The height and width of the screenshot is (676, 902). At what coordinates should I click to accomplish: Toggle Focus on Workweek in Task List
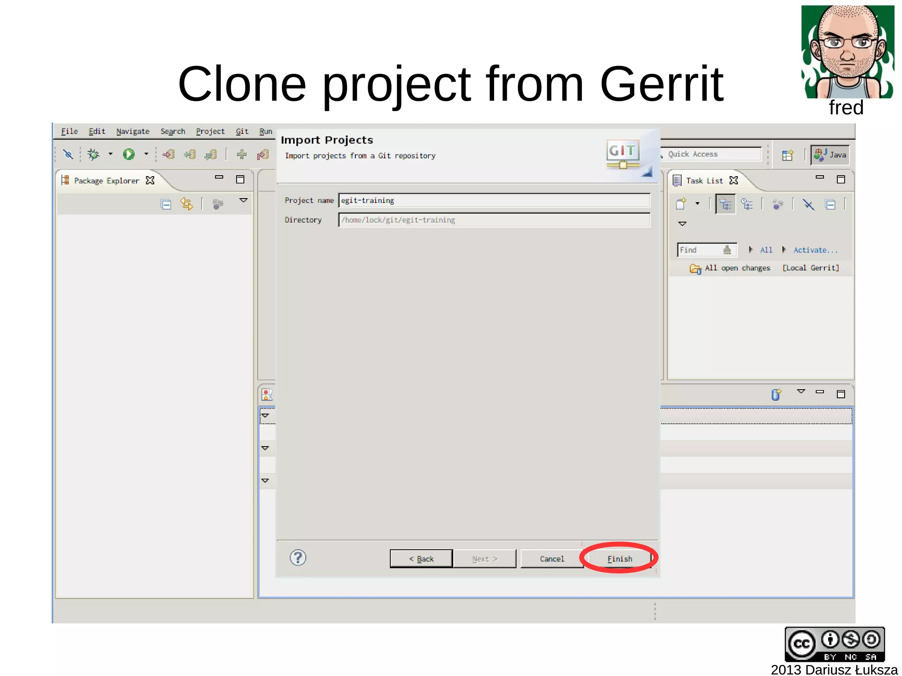(x=778, y=204)
